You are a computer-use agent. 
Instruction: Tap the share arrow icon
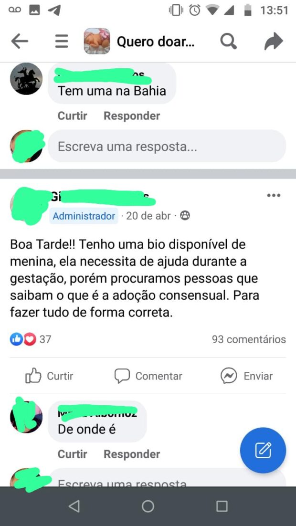274,42
